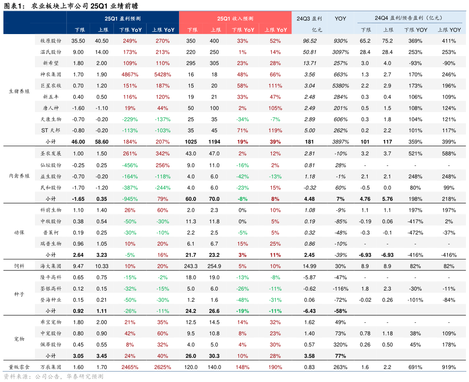The image size is (469, 382).
Task: Click the company name 中牧股份
Action: [x=51, y=221]
